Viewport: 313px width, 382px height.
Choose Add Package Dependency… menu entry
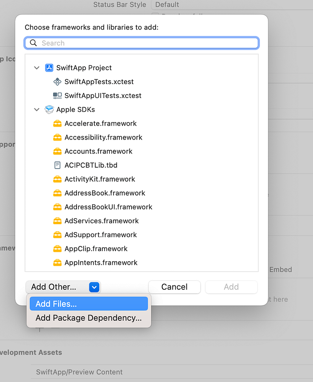tap(89, 318)
